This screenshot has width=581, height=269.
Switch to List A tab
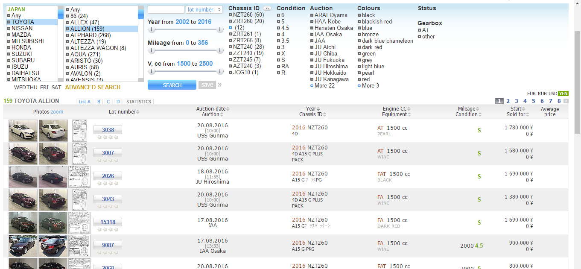coord(85,102)
